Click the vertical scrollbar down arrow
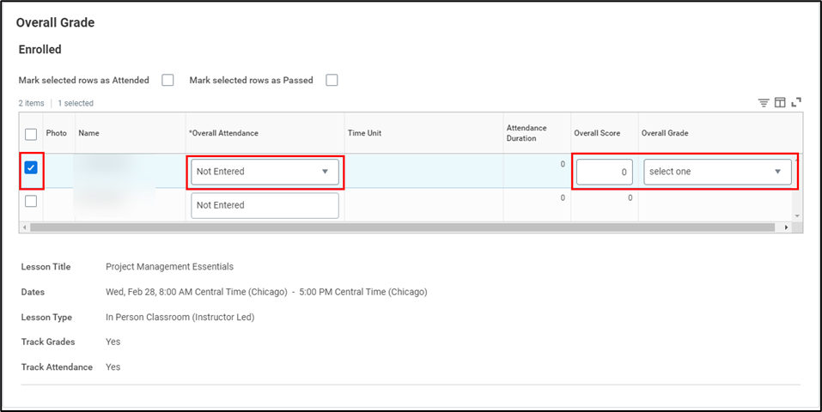This screenshot has height=412, width=822. tap(797, 216)
